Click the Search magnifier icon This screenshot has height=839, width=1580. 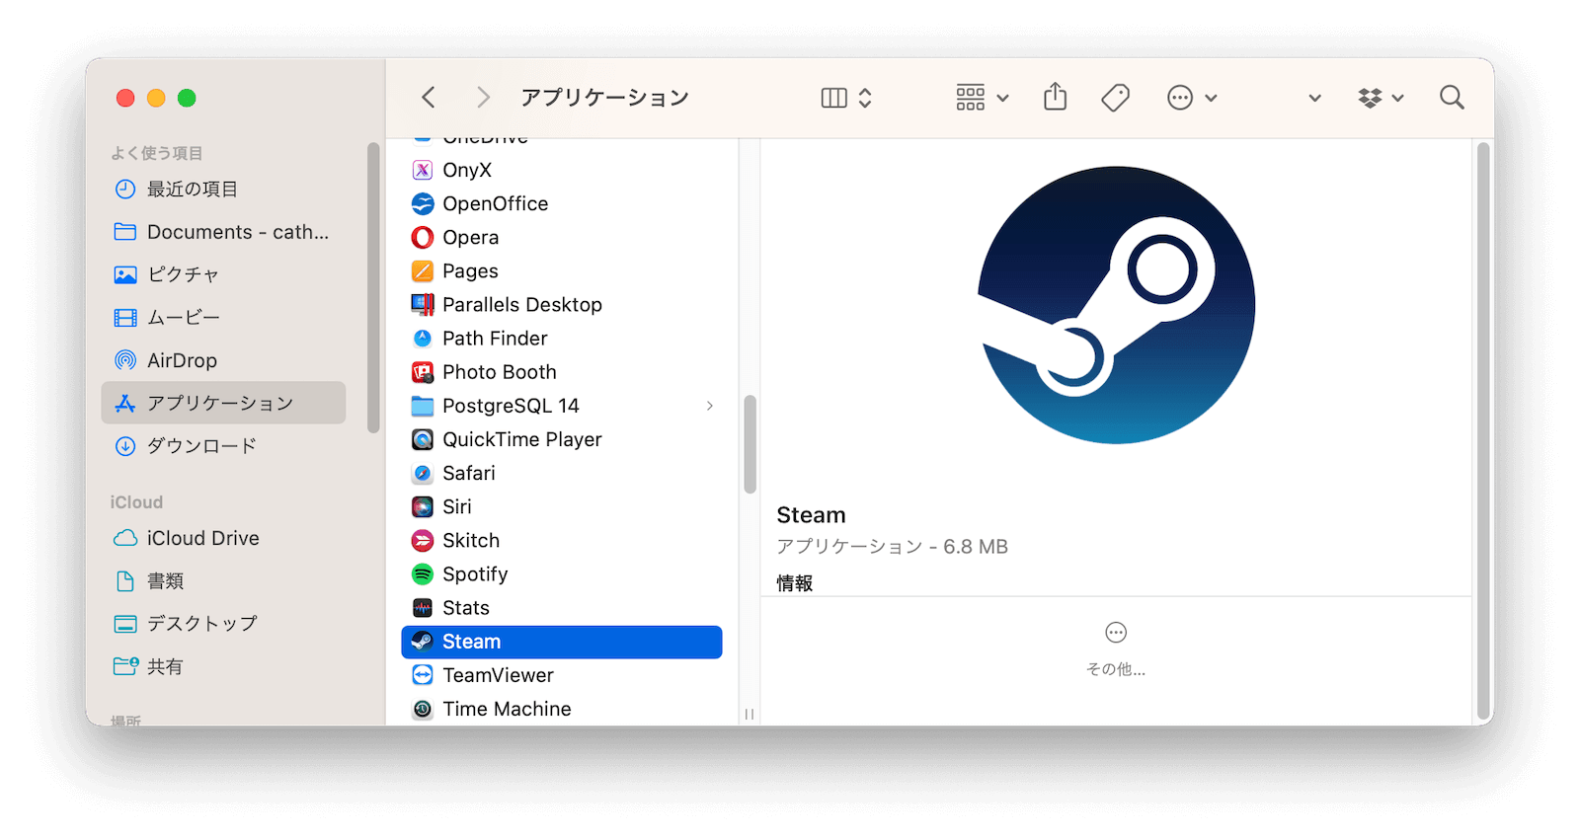tap(1452, 97)
